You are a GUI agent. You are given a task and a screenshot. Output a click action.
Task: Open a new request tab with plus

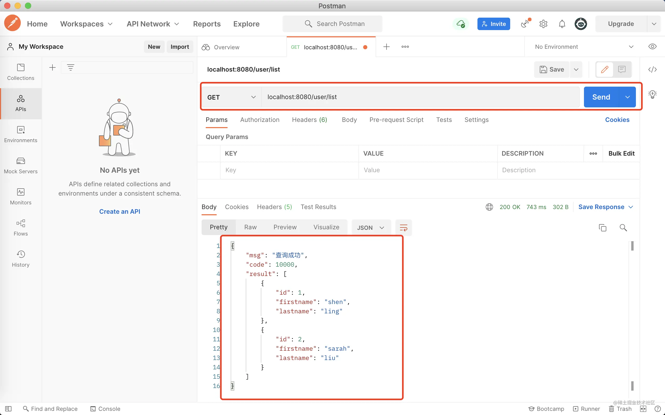point(386,47)
